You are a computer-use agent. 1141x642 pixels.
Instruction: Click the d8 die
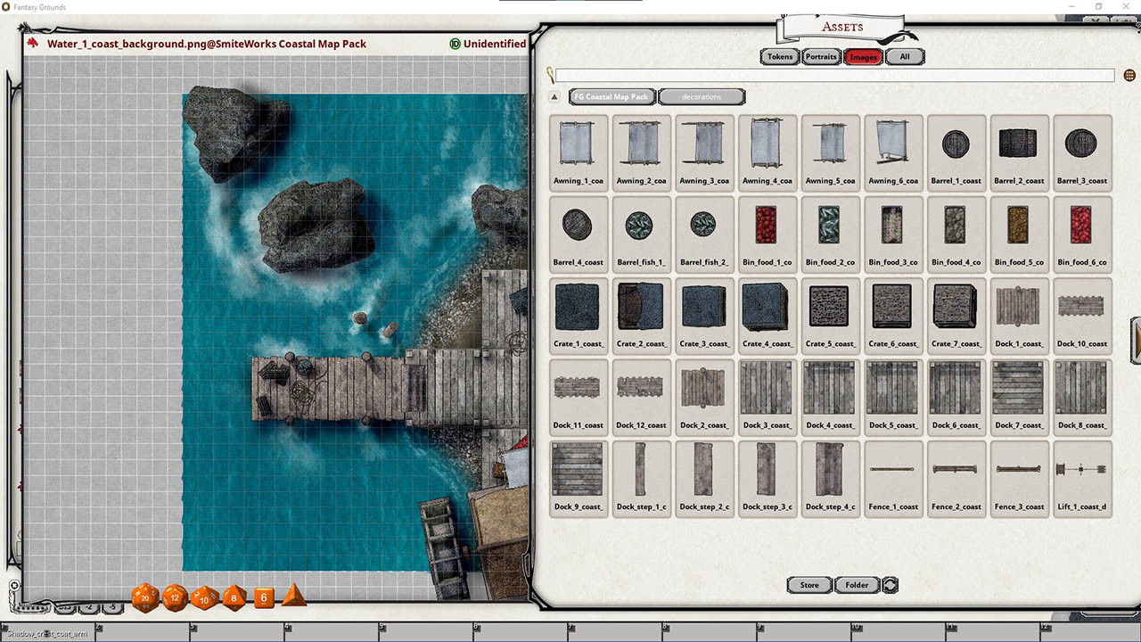click(x=234, y=597)
